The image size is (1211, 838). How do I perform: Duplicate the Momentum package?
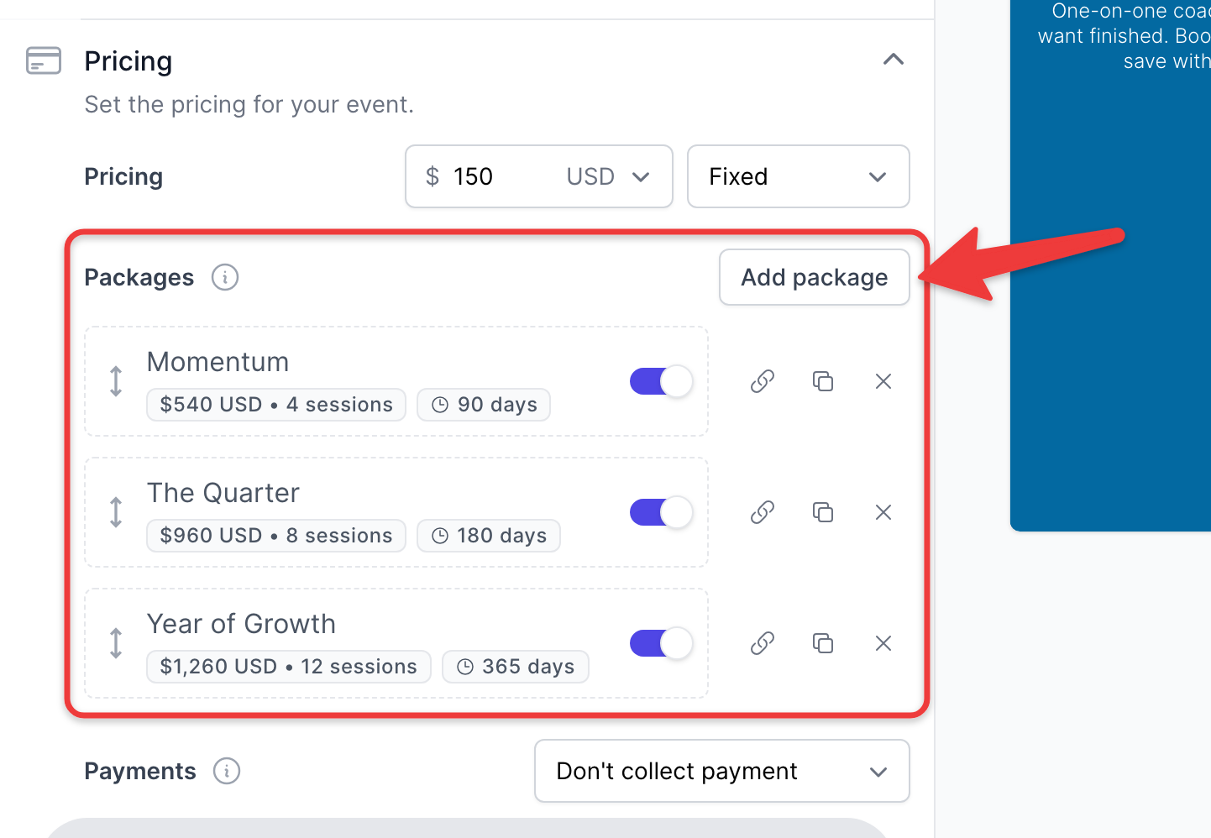(823, 381)
